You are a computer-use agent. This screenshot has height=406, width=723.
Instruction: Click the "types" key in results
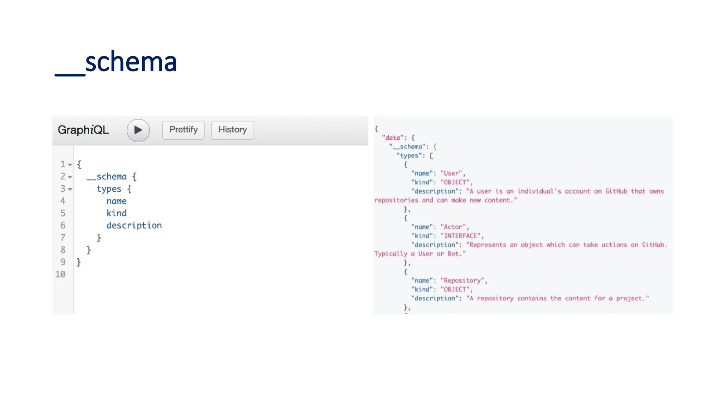click(x=409, y=156)
